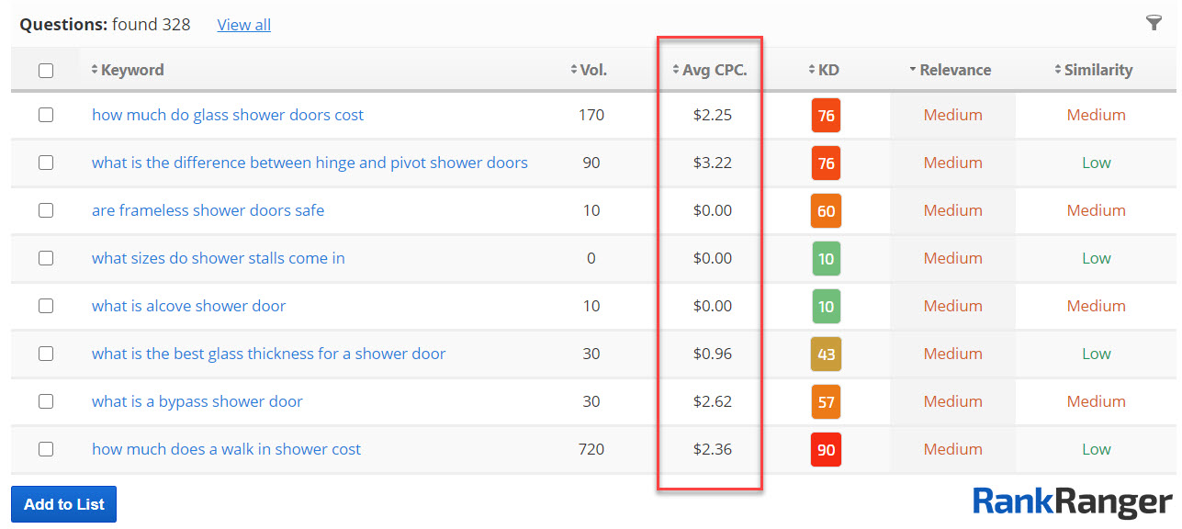Check the box for shower stalls sizes row
1182x529 pixels.
(46, 258)
